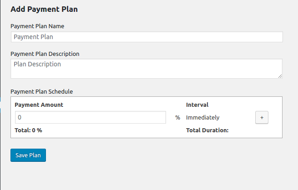Click the word Schedule in schedule label

point(61,92)
